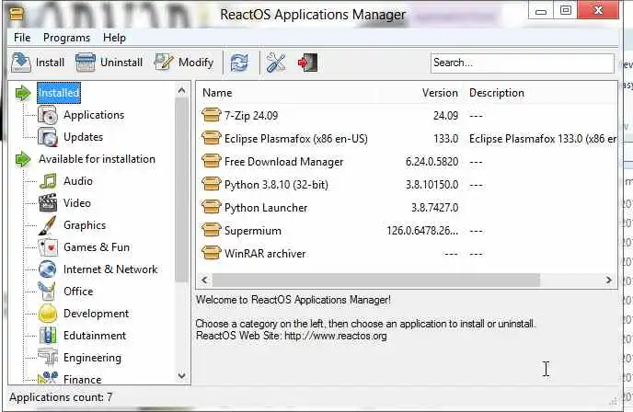
Task: Choose the Internet & Network globe icon
Action: [x=48, y=269]
